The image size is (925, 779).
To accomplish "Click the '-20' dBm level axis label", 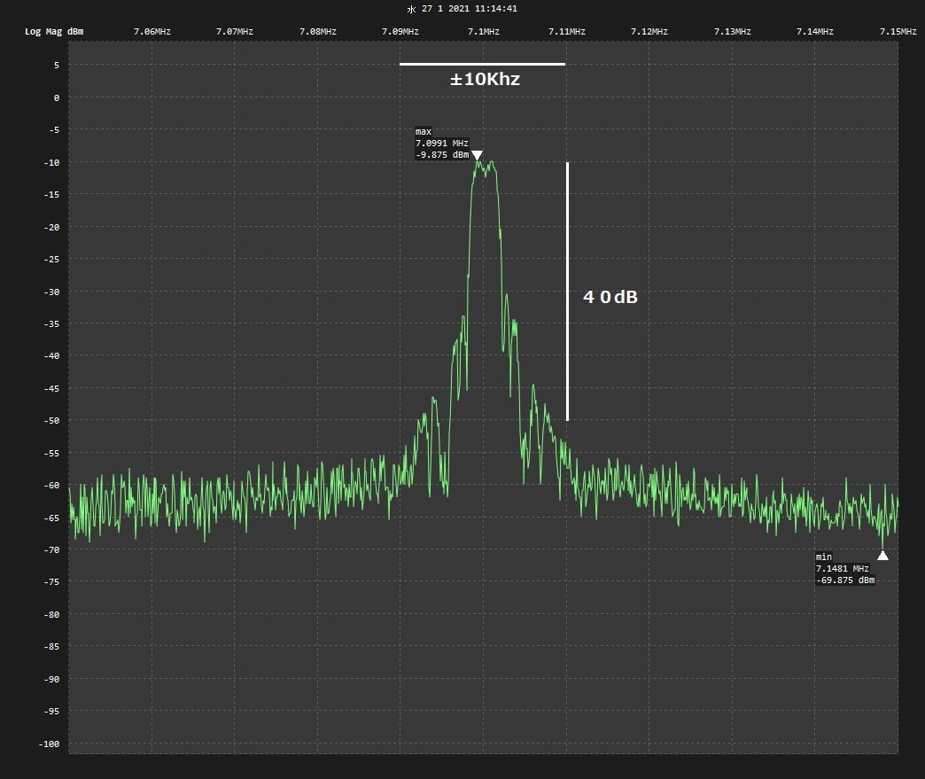I will [52, 227].
